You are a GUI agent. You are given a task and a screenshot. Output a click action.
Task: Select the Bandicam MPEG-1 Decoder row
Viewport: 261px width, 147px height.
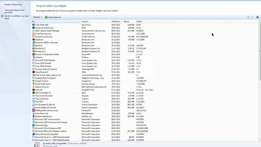point(93,42)
